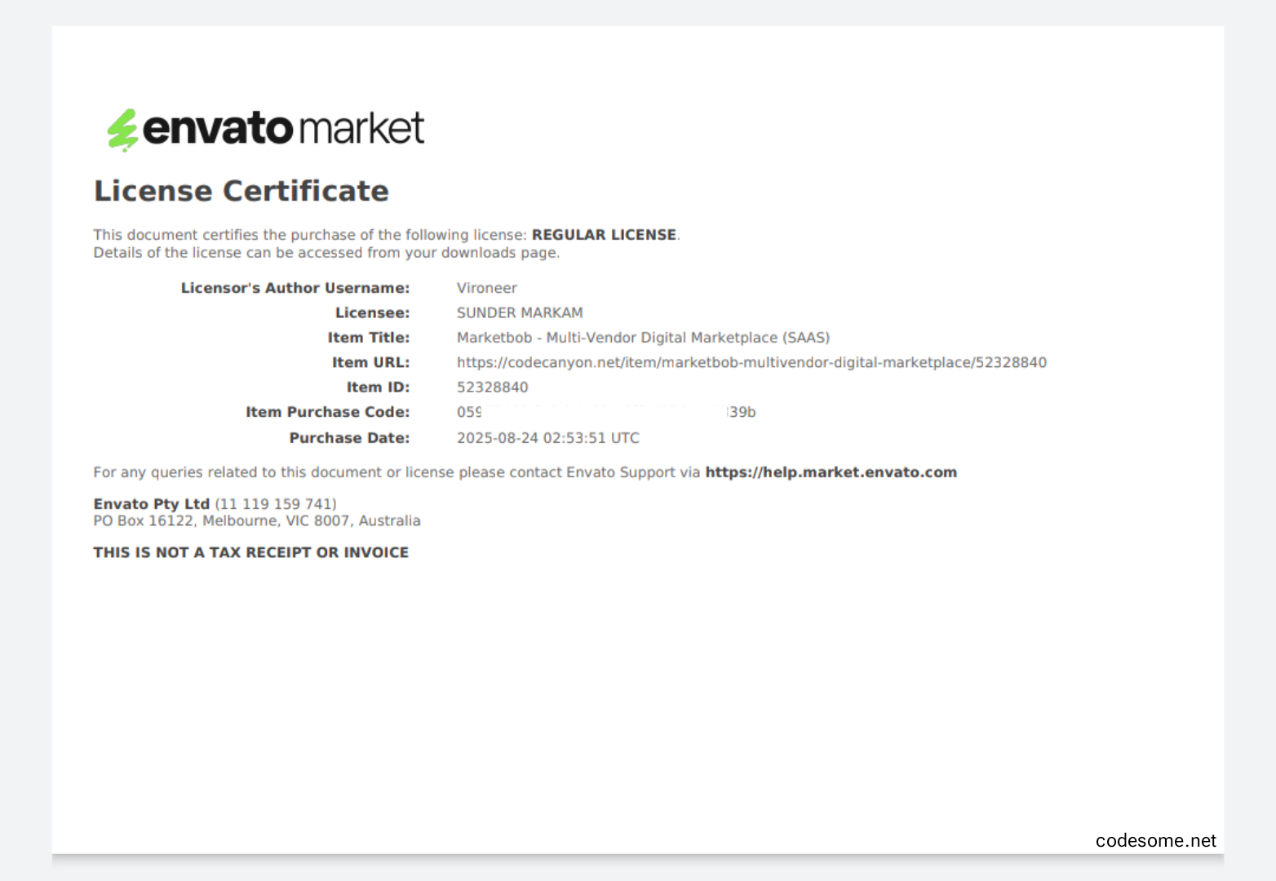
Task: Select the REGULAR LICENSE bold text
Action: coord(604,235)
